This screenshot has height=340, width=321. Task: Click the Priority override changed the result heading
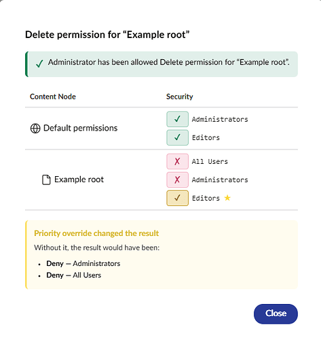(x=96, y=233)
